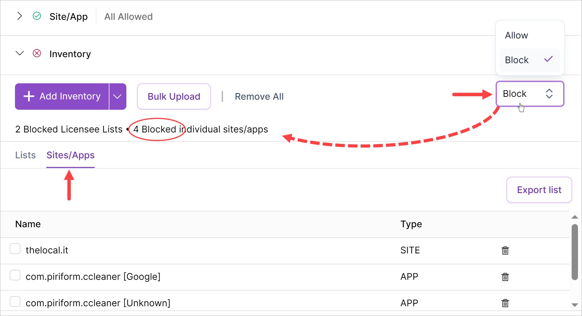This screenshot has width=582, height=316.
Task: Expand the Site/App section
Action: pos(19,16)
